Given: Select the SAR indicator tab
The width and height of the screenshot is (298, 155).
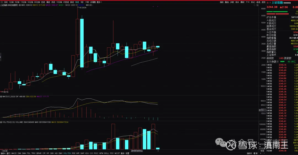Looking at the screenshot, I should (82, 153).
